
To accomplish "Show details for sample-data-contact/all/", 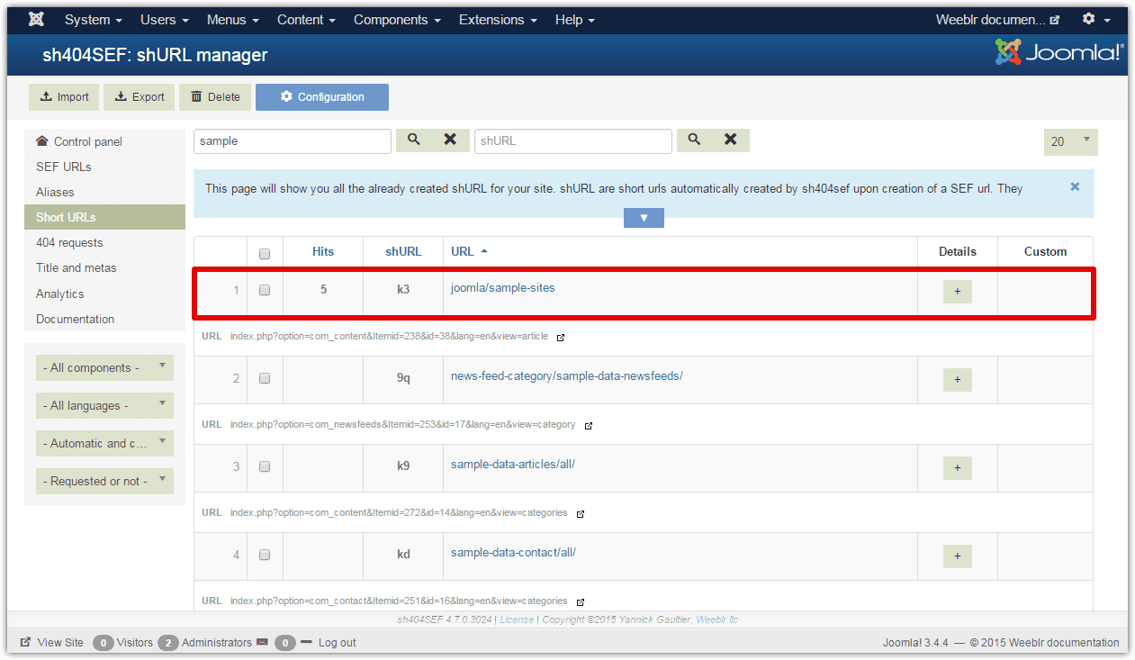I will coord(958,556).
